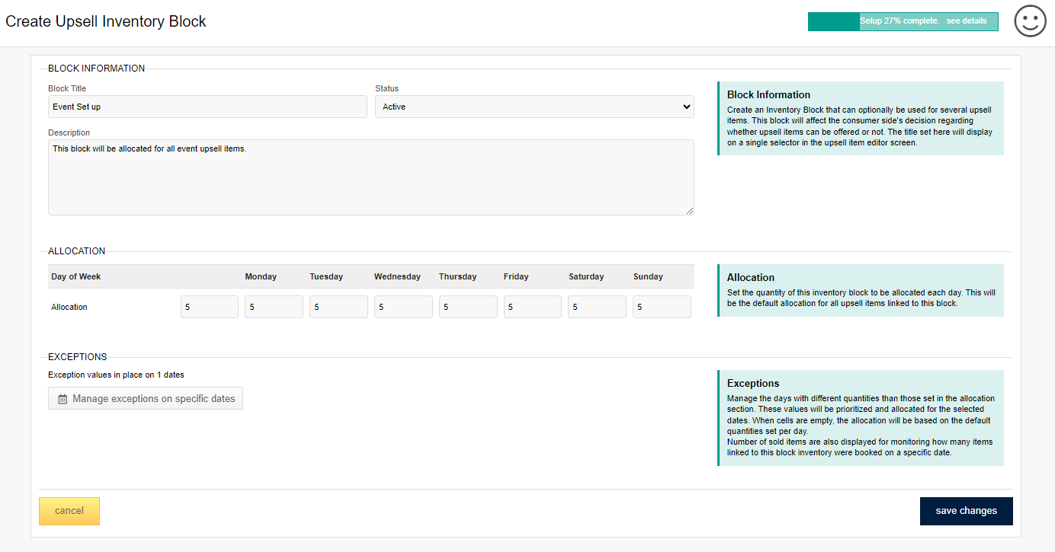The width and height of the screenshot is (1055, 552).
Task: Focus the Block Title input field
Action: [207, 107]
